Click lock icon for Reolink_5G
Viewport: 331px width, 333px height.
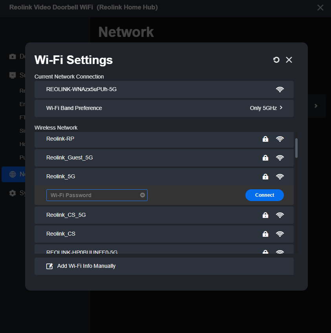(x=265, y=177)
